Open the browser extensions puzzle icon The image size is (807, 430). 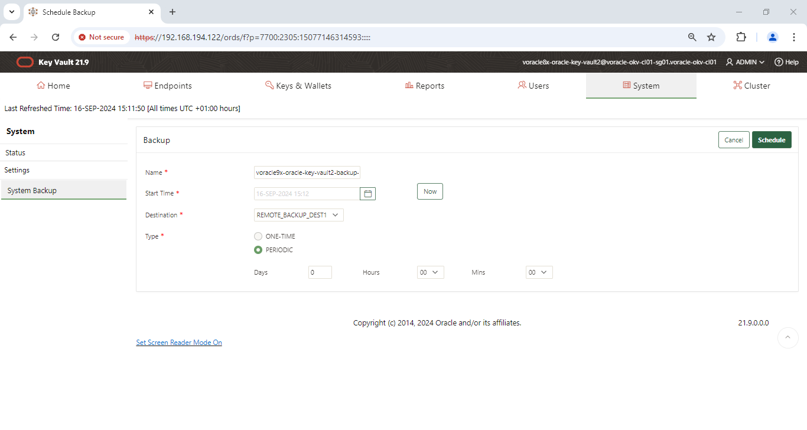[x=741, y=37]
